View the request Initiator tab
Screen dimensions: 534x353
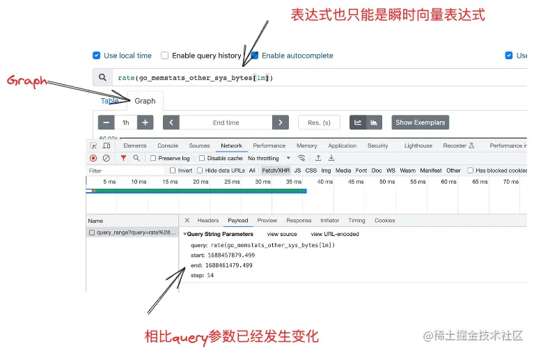[330, 221]
